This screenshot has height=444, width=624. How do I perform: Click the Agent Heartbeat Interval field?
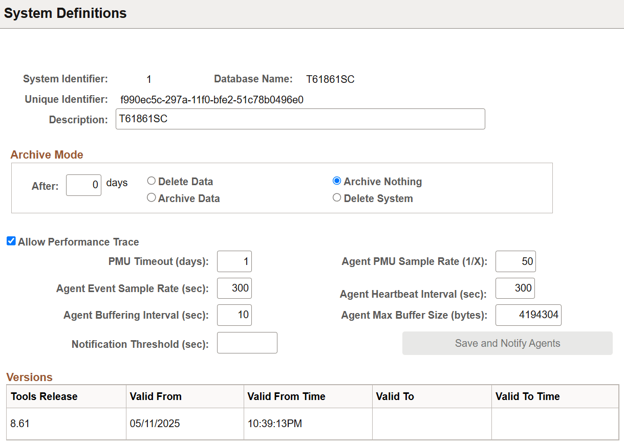(x=515, y=288)
